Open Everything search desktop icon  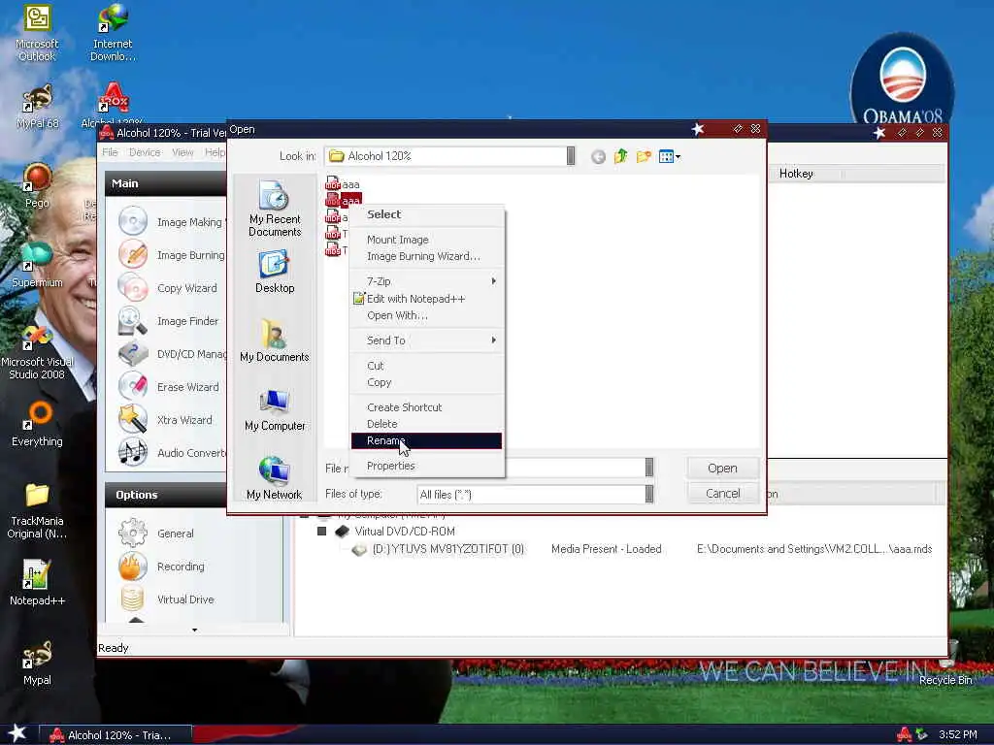tap(37, 425)
